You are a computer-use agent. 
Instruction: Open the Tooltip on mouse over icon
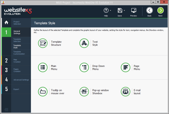(x=43, y=92)
